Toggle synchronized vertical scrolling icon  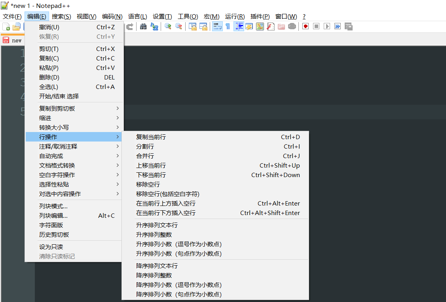click(x=193, y=27)
